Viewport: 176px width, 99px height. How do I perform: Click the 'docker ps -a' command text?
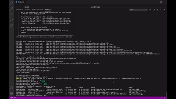(50, 86)
